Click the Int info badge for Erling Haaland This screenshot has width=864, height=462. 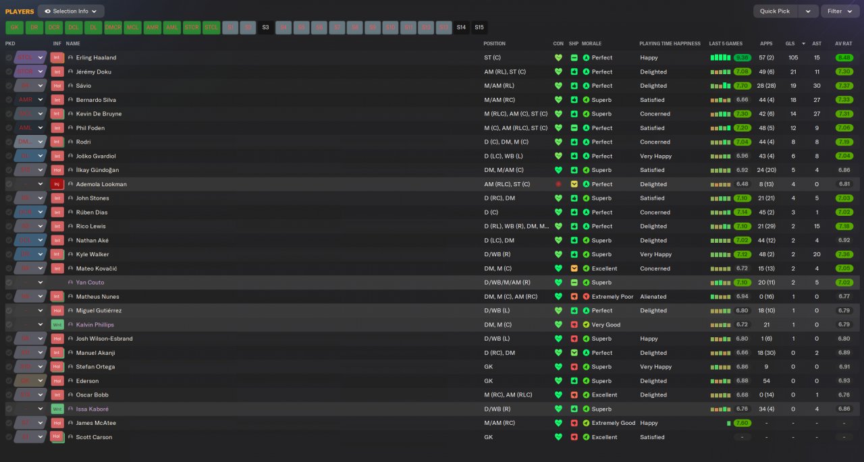tap(57, 57)
